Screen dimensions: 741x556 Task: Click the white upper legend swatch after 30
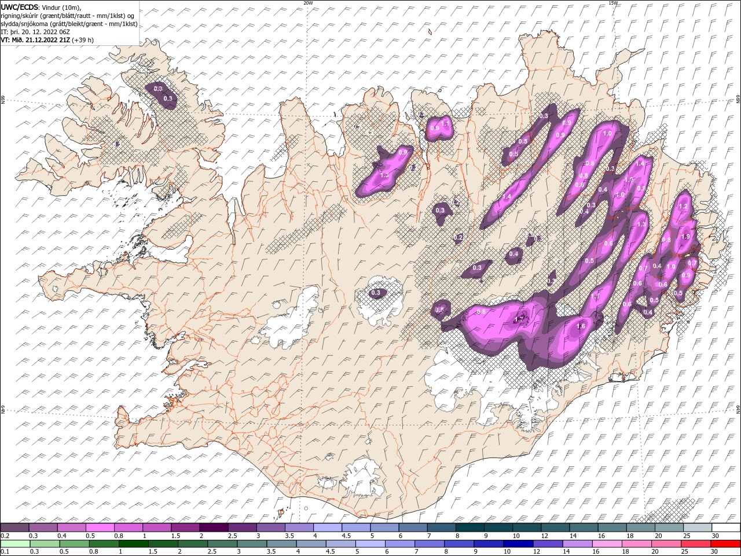[726, 527]
